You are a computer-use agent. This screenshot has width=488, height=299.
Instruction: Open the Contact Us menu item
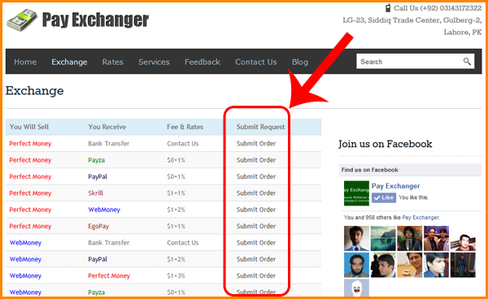[x=256, y=62]
